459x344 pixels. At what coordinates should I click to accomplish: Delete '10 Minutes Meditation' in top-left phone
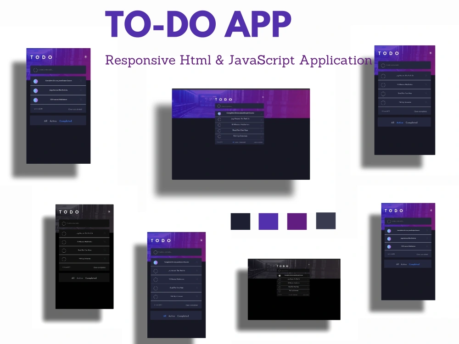coord(81,100)
